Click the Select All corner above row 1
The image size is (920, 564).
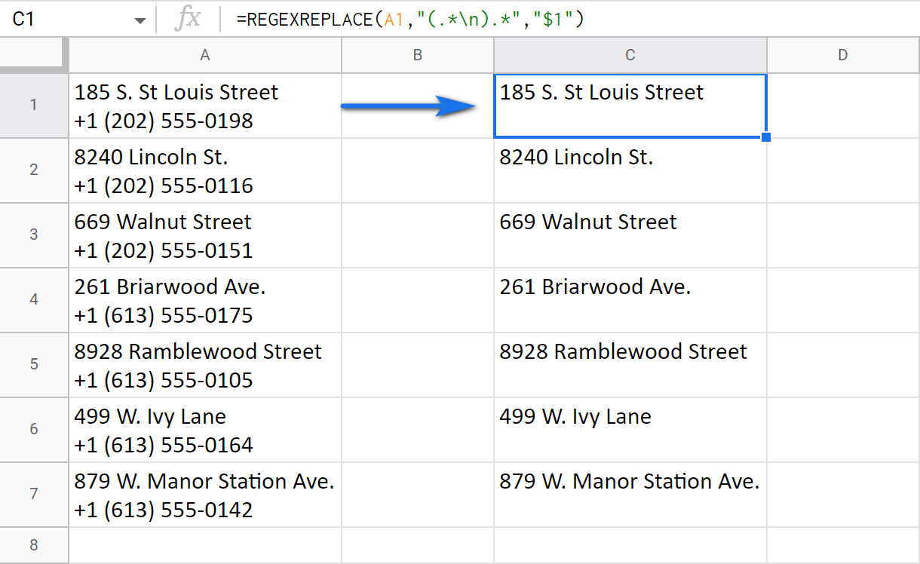34,54
